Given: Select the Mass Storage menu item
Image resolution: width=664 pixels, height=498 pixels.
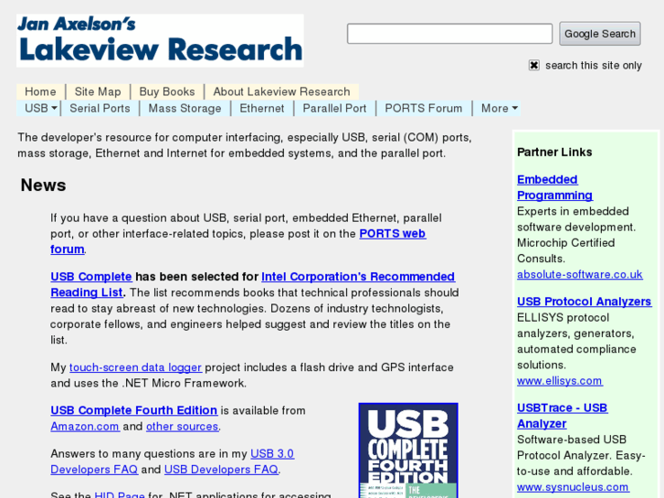Looking at the screenshot, I should 184,108.
